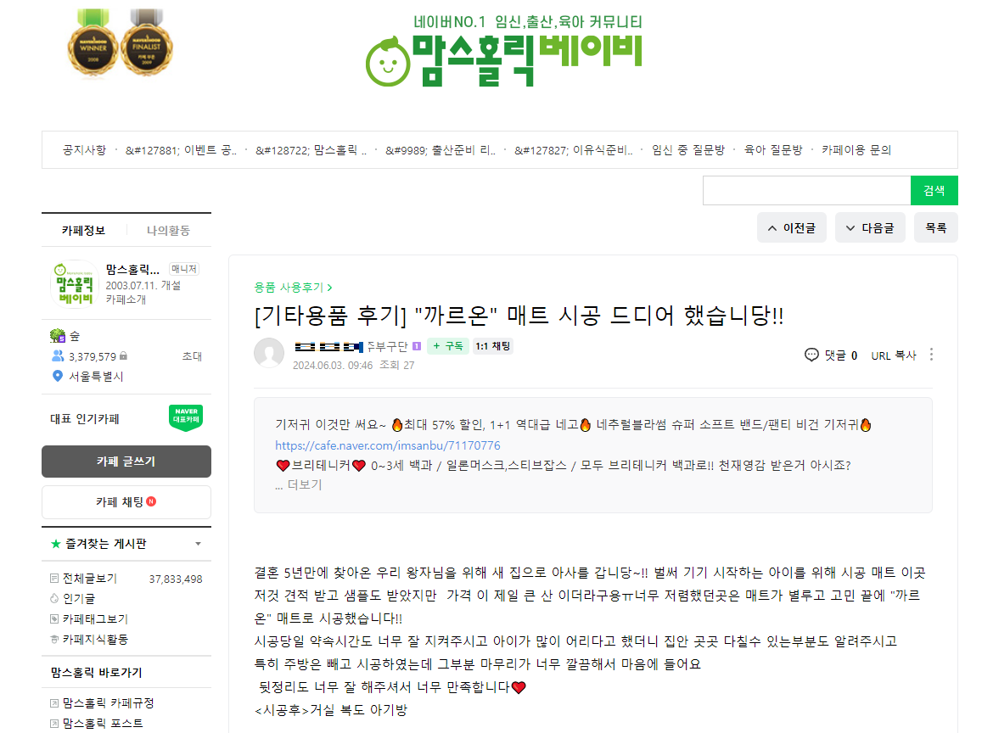
Task: Open the cafe.naver.com/imsanbu link
Action: pos(388,445)
